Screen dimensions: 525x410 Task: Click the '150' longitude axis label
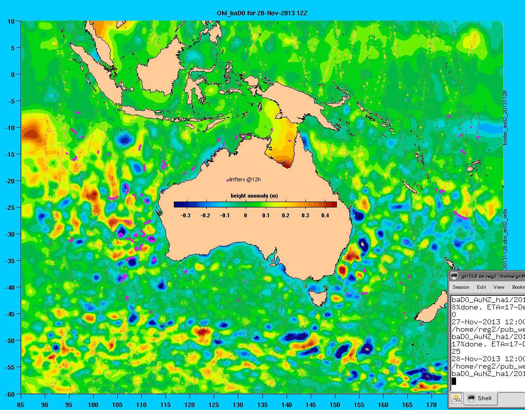point(334,405)
